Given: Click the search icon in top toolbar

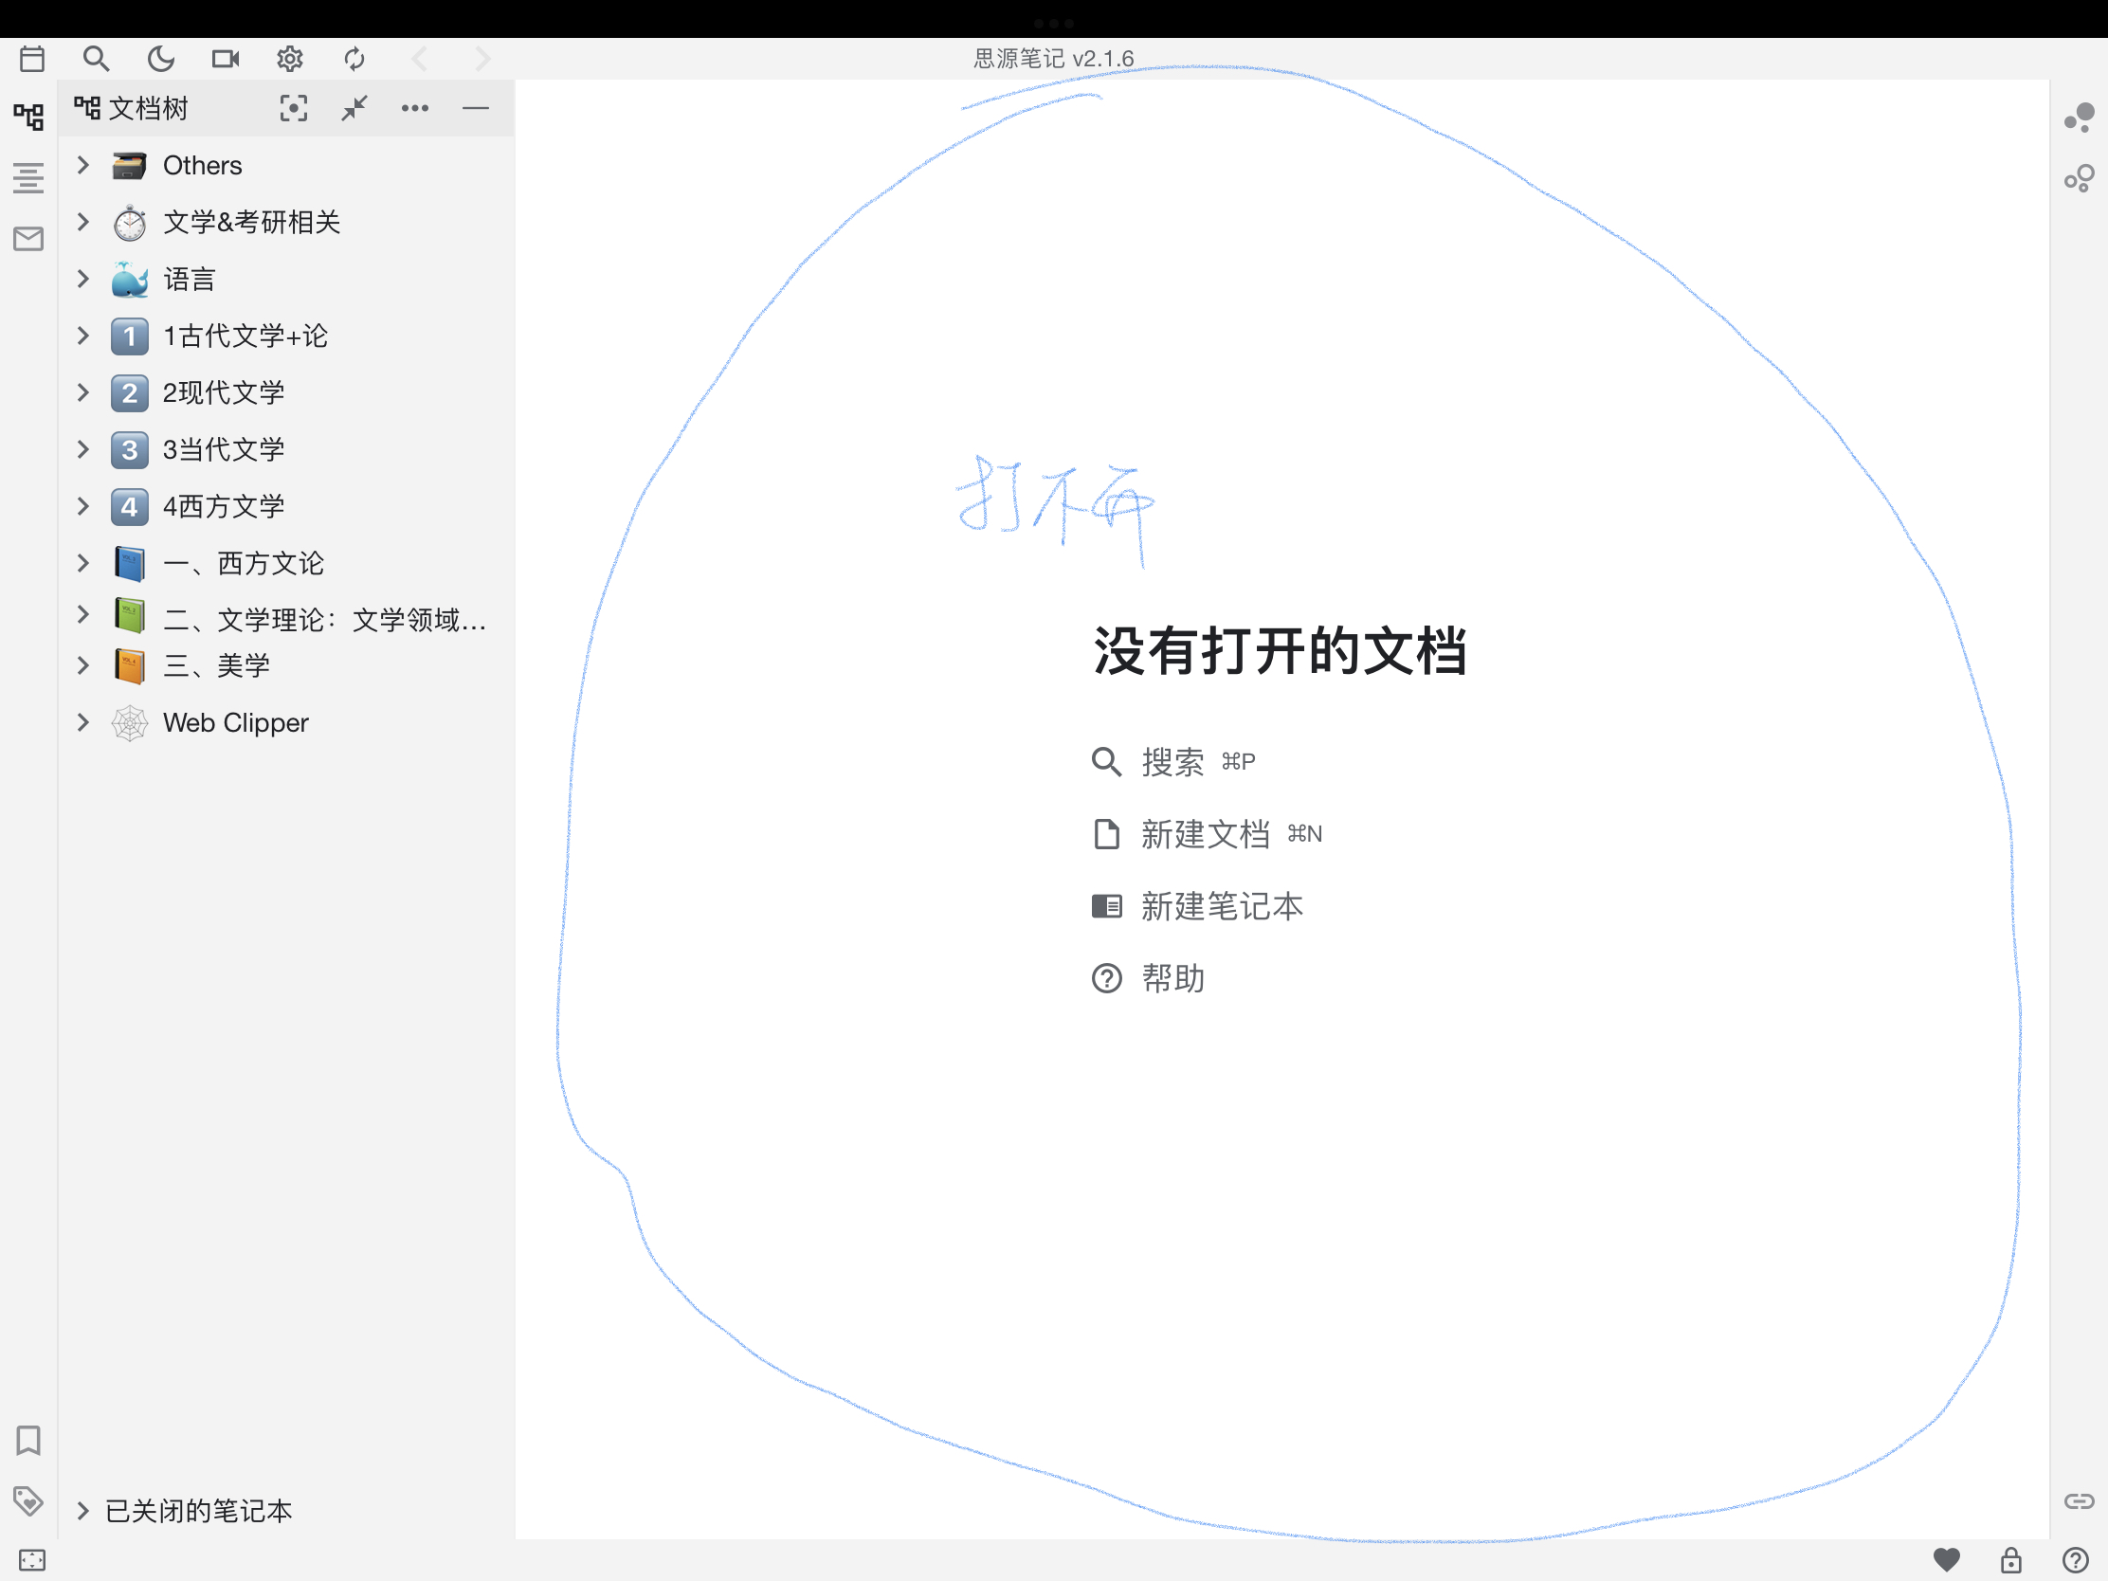Looking at the screenshot, I should coord(97,59).
